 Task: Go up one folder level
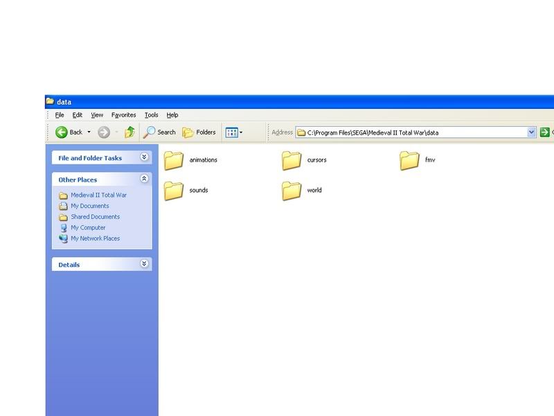(129, 132)
